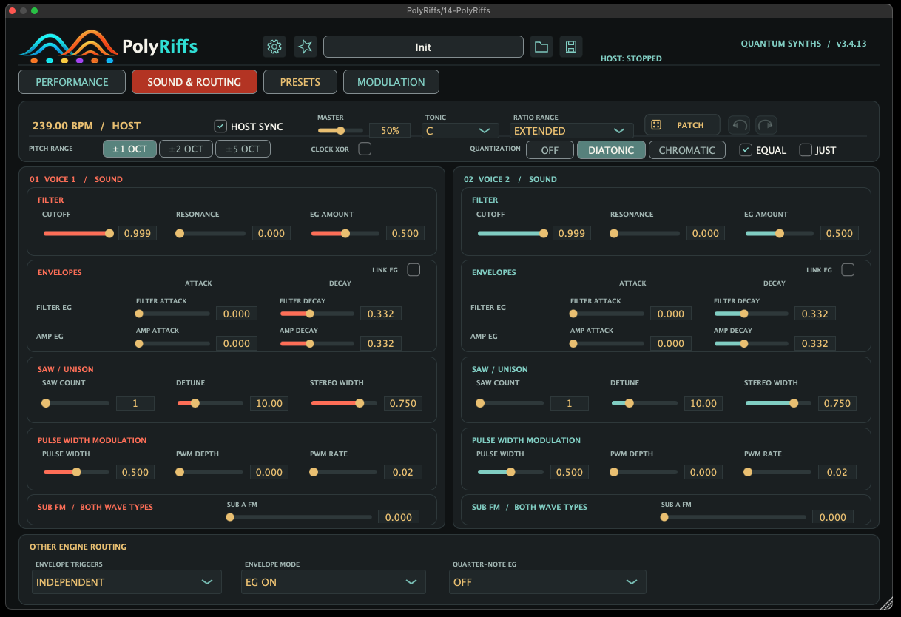Screen dimensions: 901x617
Task: Click Voice 2 DETUNE value 10.00
Action: [x=703, y=403]
